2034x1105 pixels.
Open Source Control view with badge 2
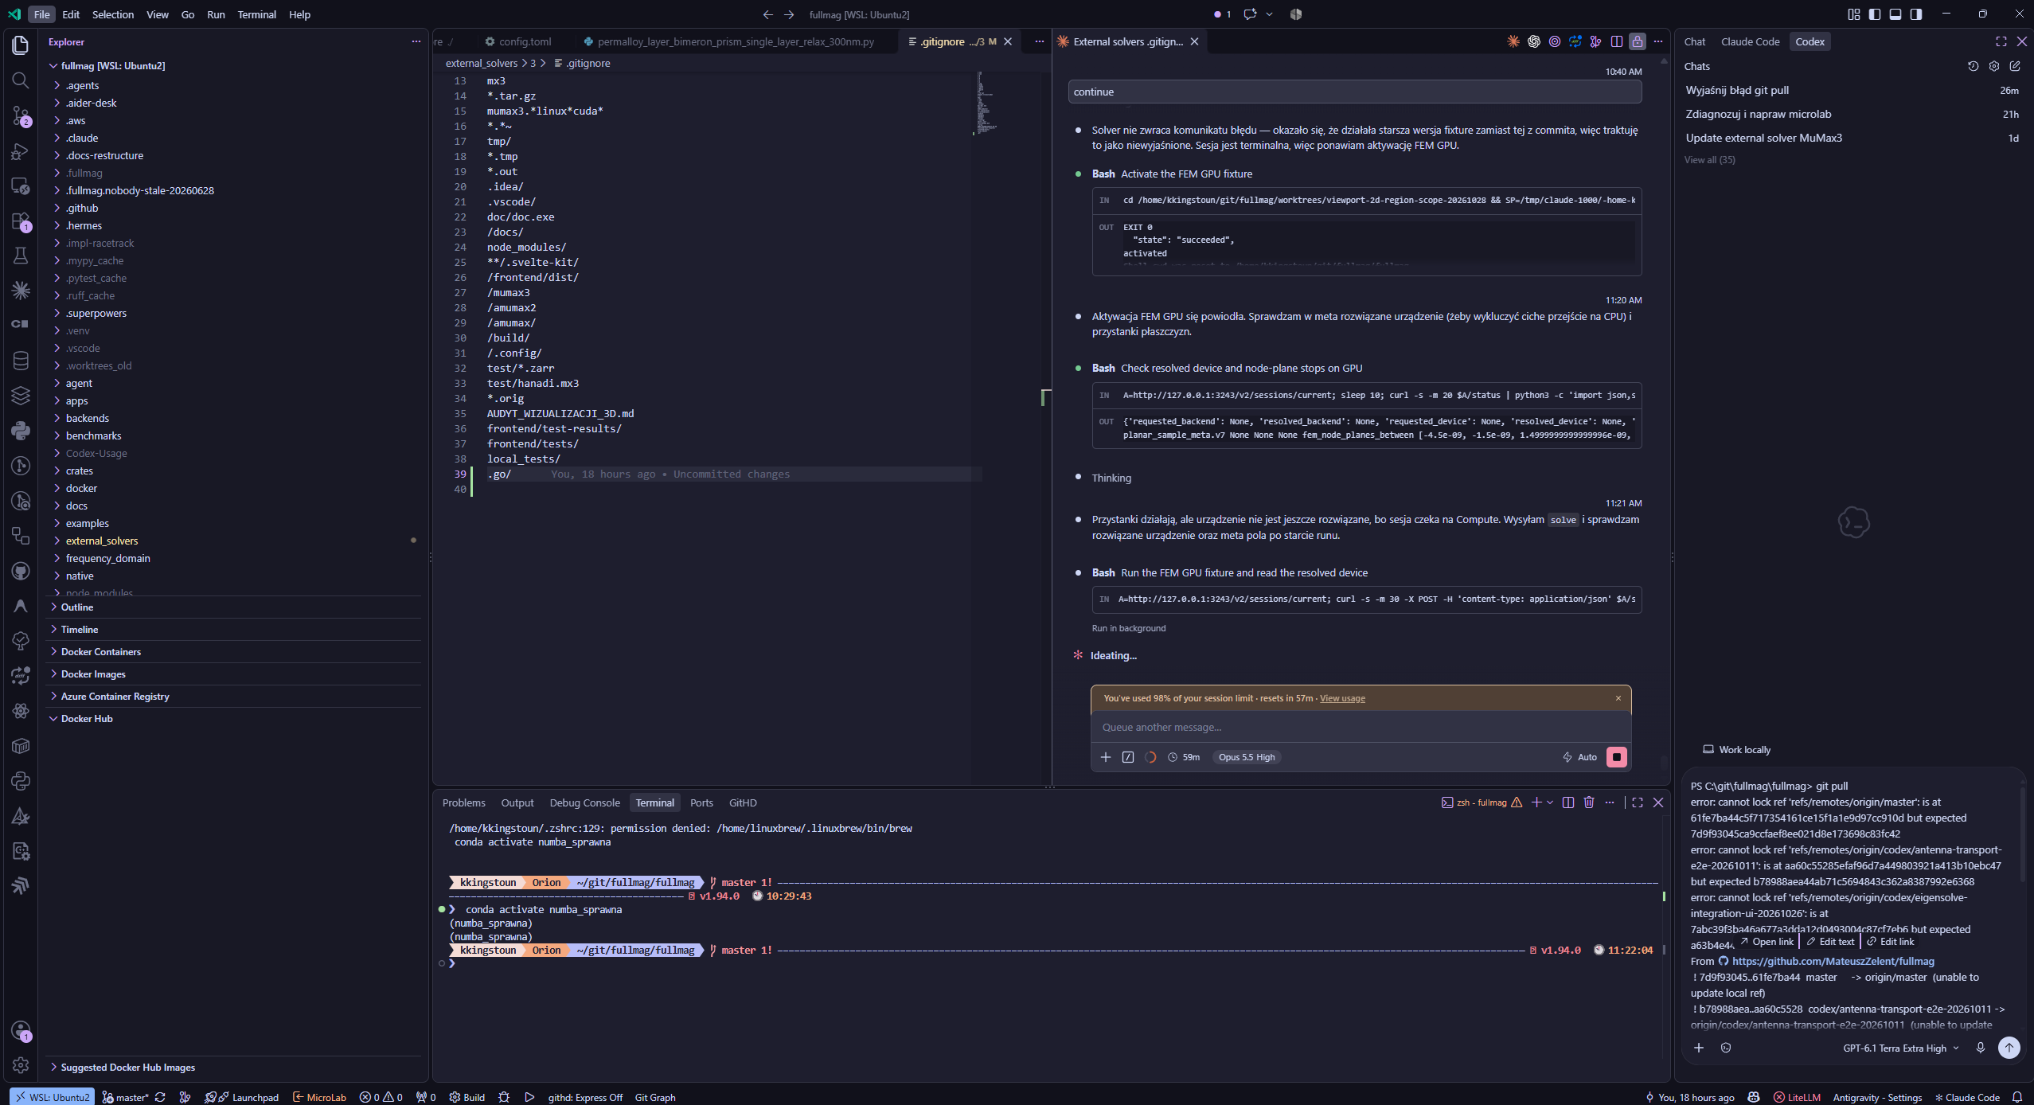pos(21,115)
